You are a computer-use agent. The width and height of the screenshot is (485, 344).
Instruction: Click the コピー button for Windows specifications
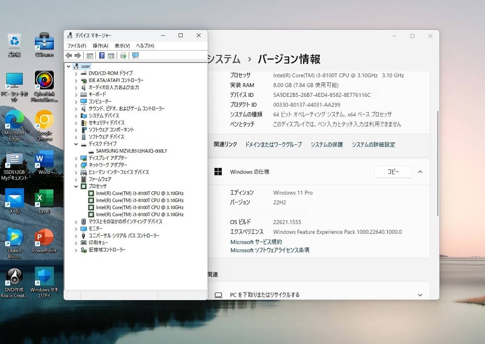pos(392,172)
